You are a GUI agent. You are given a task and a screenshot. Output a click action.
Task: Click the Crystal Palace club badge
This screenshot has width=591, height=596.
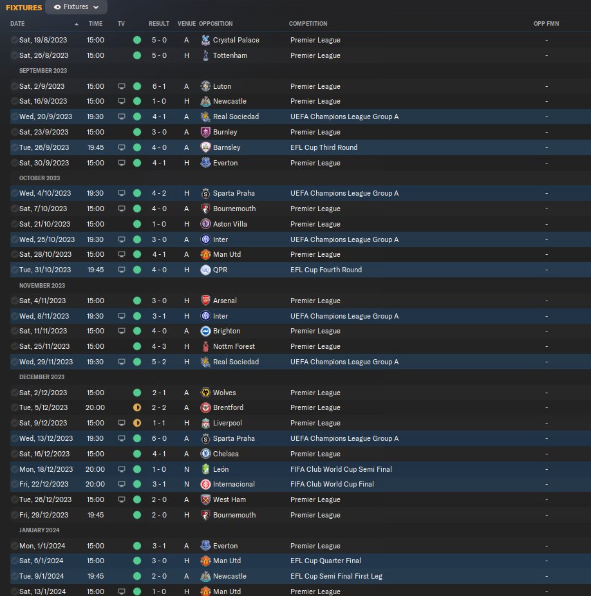[x=205, y=40]
